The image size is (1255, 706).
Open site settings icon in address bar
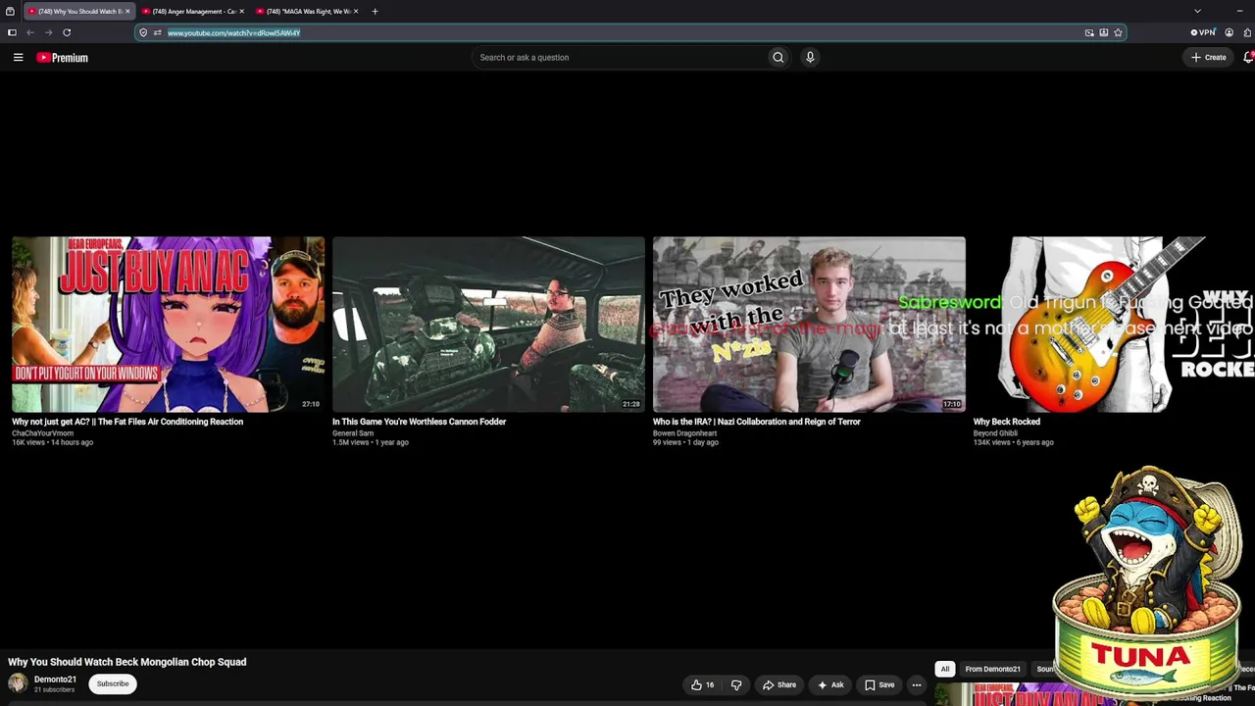pyautogui.click(x=157, y=32)
